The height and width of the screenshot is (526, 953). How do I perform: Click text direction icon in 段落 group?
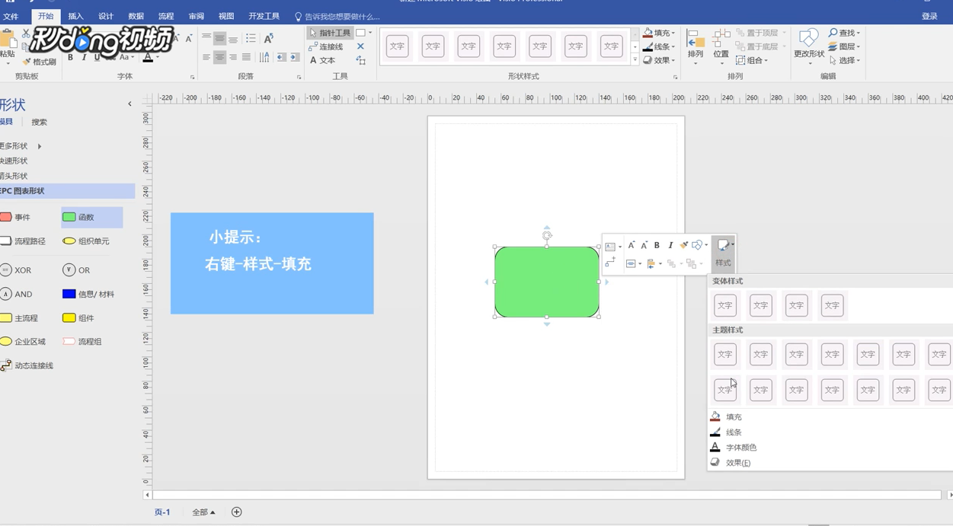[x=264, y=57]
